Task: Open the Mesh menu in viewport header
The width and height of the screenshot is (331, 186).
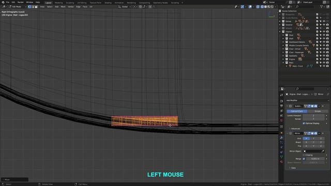Action: click(x=63, y=7)
